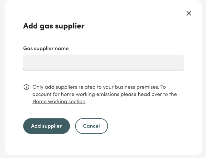Screen dimensions: 206x158
Task: Click the Gas supplier name label
Action: [46, 49]
